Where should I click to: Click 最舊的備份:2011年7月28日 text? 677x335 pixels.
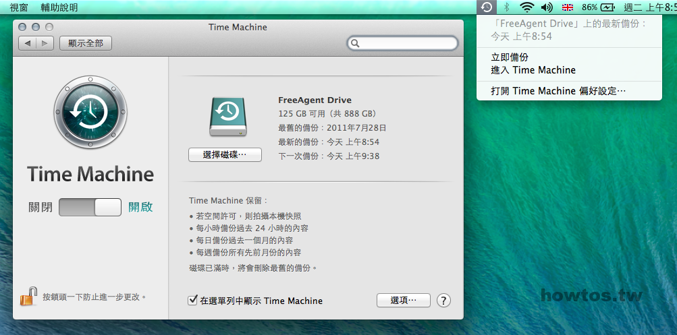333,127
